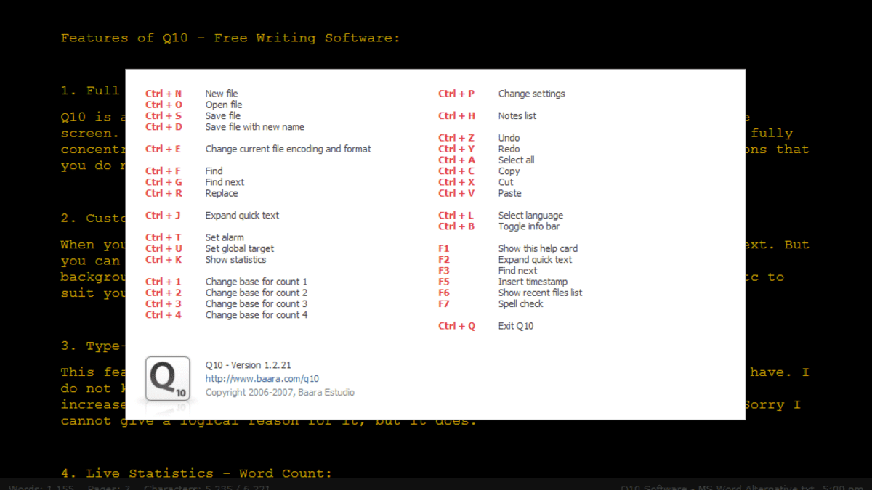Screen dimensions: 872x490
Task: Click the "F2" key label
Action: 444,259
